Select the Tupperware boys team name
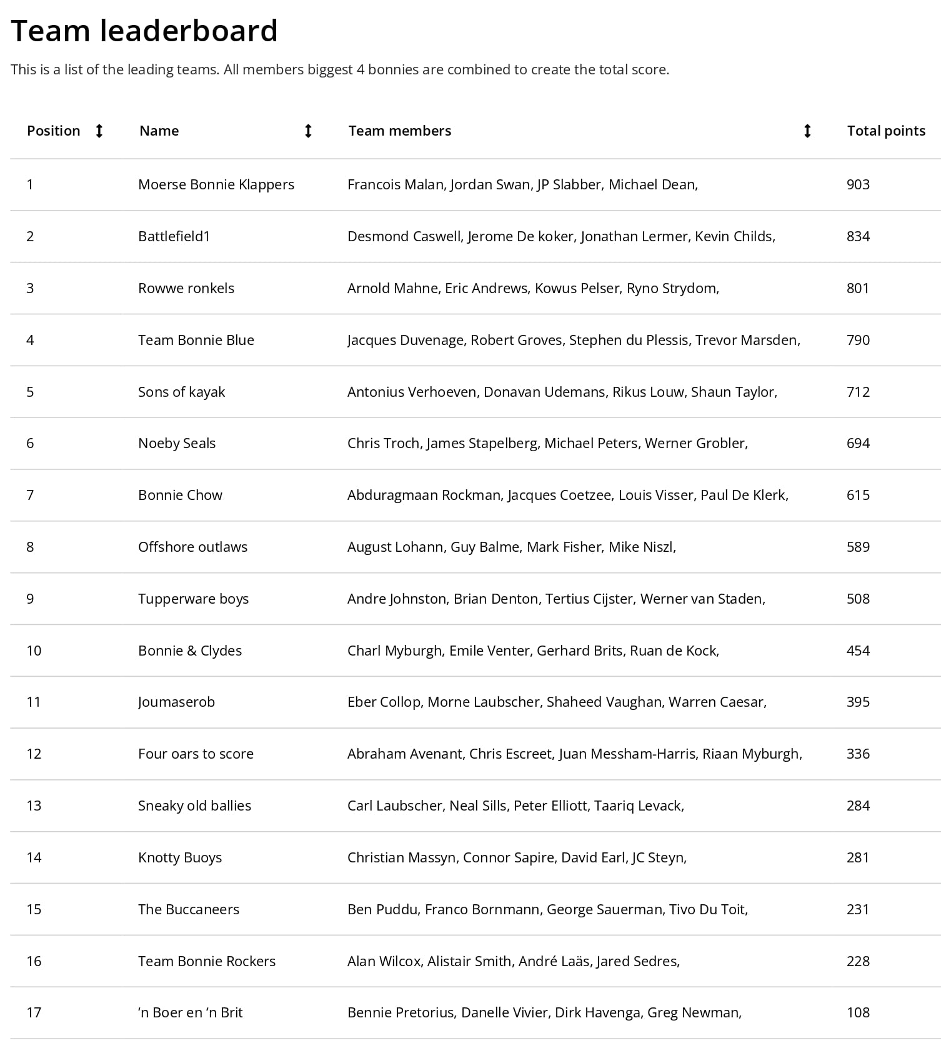This screenshot has height=1043, width=941. coord(193,599)
